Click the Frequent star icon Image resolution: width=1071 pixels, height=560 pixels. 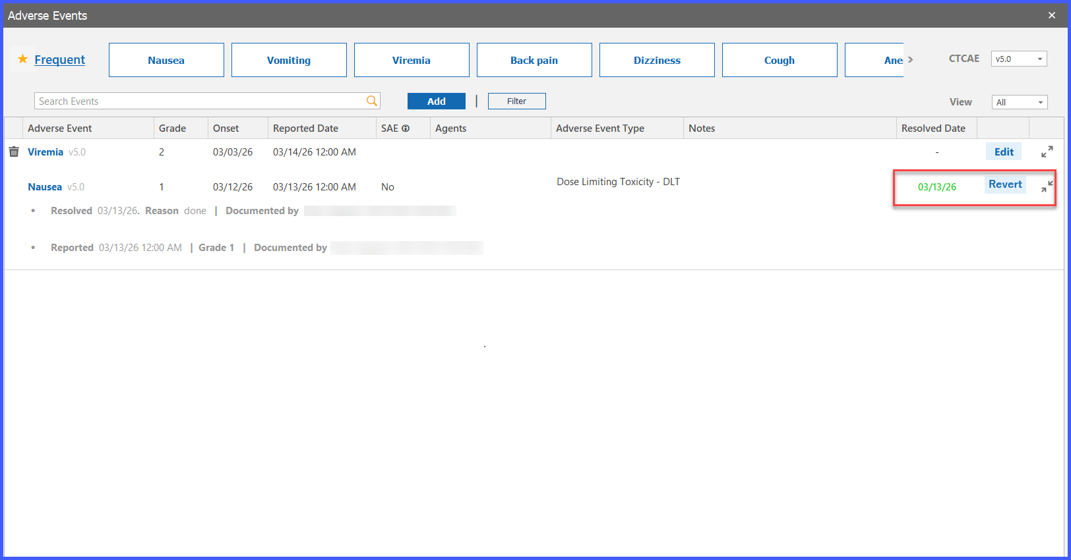(22, 59)
